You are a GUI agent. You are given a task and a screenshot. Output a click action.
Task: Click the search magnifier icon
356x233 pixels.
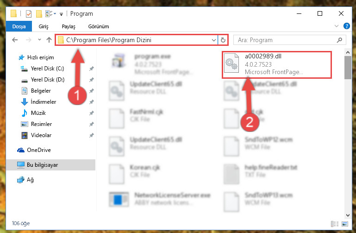pos(339,40)
